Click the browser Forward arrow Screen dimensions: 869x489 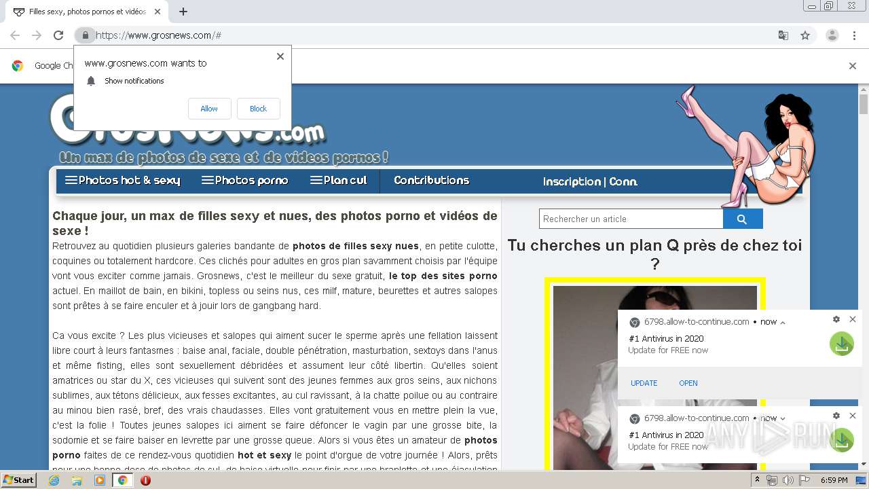[37, 35]
